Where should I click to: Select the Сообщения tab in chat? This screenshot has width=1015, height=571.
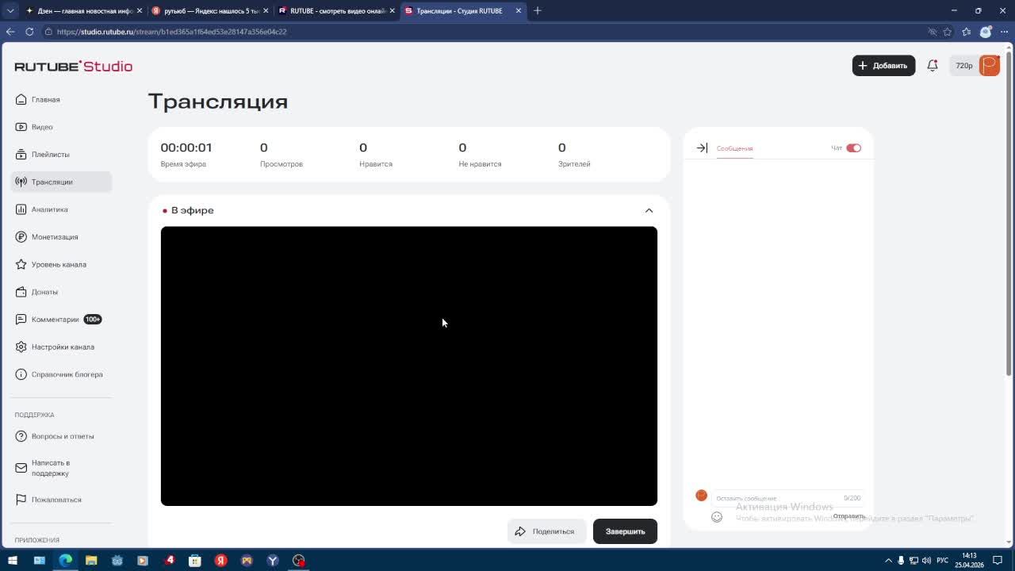[734, 148]
